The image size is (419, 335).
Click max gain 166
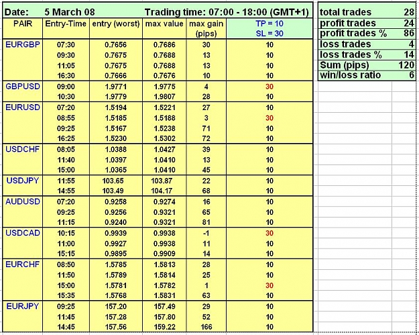pyautogui.click(x=206, y=327)
